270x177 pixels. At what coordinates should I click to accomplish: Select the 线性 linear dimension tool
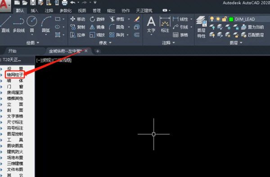[180, 19]
